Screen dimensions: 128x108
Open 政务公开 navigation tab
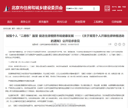click(x=26, y=22)
